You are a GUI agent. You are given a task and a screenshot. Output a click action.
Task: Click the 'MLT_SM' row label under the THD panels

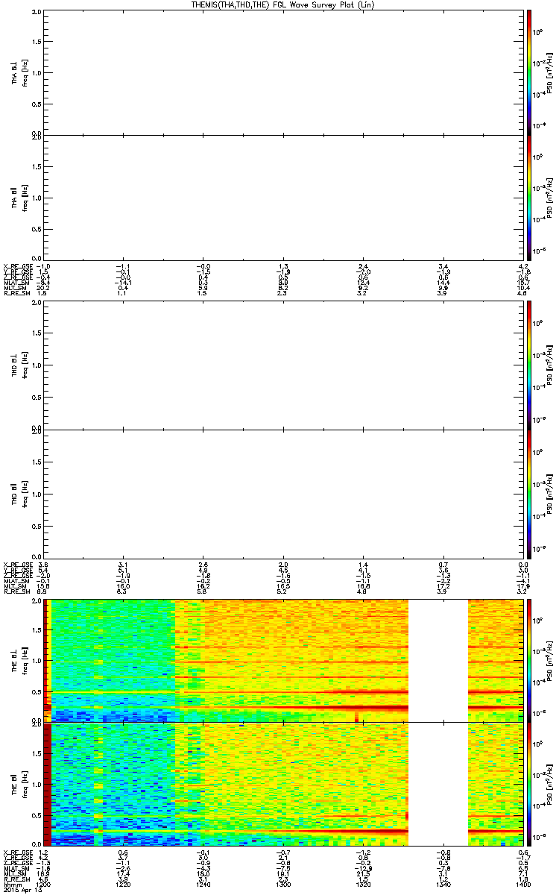tap(16, 585)
